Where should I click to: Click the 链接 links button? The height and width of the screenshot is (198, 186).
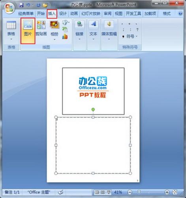point(79,31)
